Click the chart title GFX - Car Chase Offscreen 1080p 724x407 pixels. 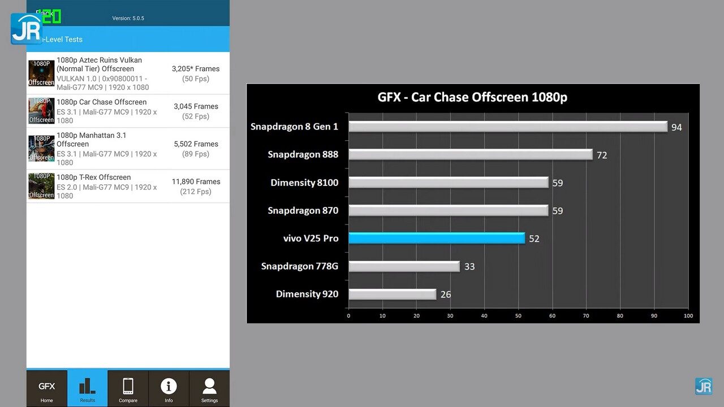click(x=472, y=97)
